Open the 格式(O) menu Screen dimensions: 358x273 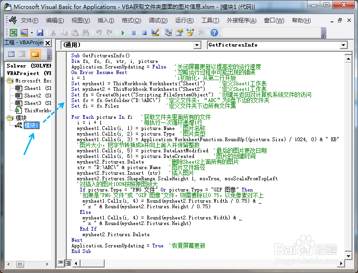[x=131, y=20]
